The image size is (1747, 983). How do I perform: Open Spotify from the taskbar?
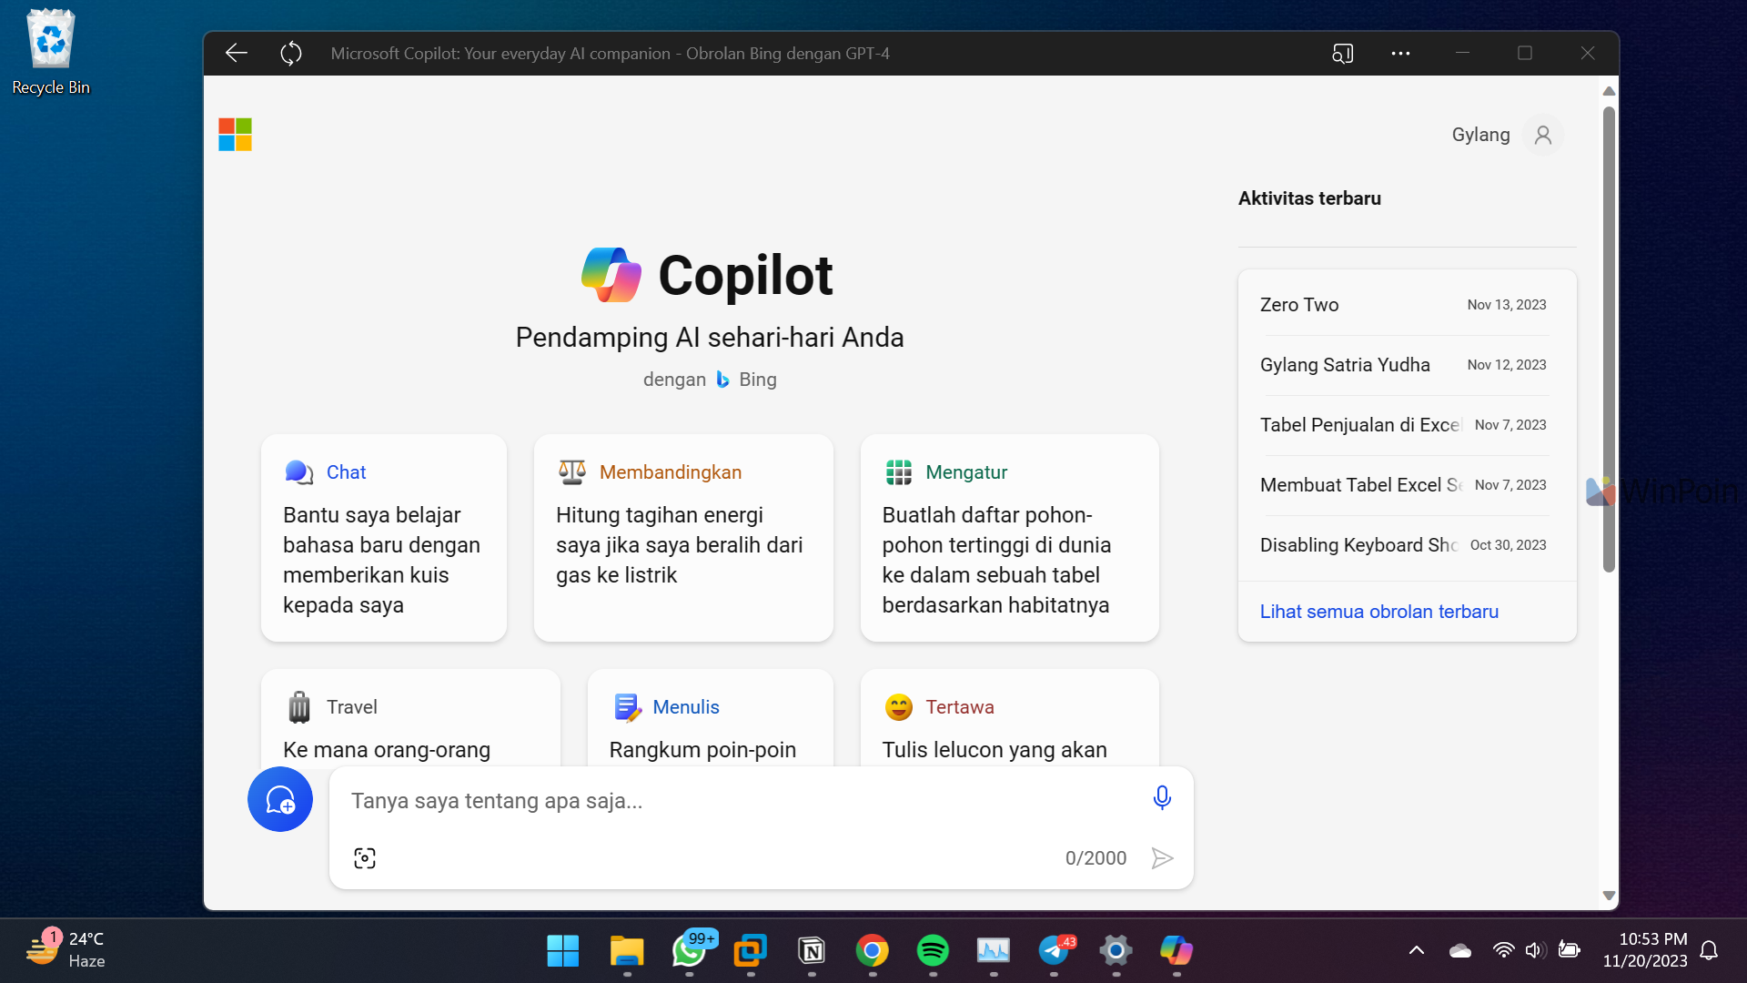coord(933,950)
